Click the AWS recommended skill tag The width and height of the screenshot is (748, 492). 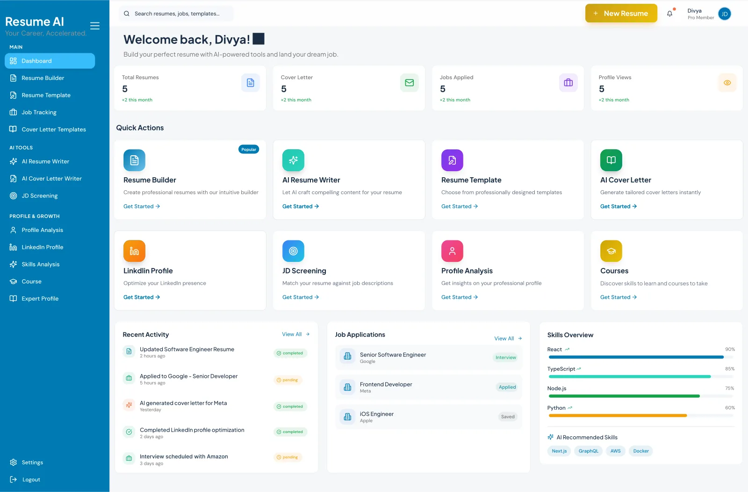coord(616,451)
